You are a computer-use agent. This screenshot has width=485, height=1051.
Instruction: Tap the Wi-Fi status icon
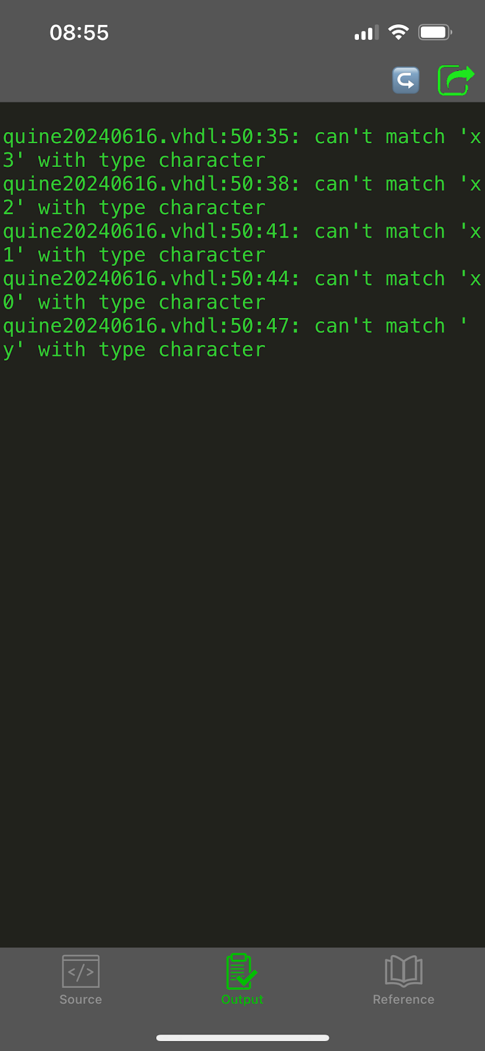click(398, 32)
